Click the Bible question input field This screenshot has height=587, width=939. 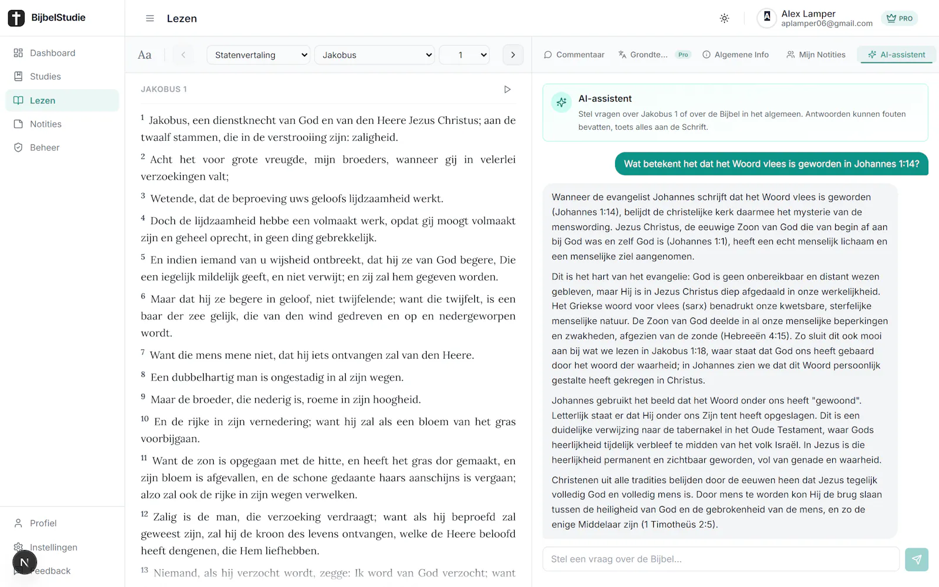point(721,559)
